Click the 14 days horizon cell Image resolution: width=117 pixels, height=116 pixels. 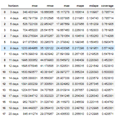click(13, 78)
